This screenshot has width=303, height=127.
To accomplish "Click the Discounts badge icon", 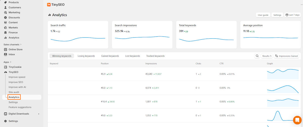I will 6,18.
